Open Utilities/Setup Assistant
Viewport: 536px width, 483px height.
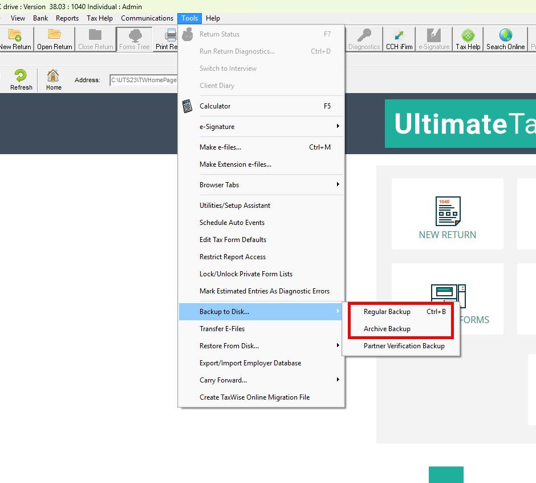261,206
